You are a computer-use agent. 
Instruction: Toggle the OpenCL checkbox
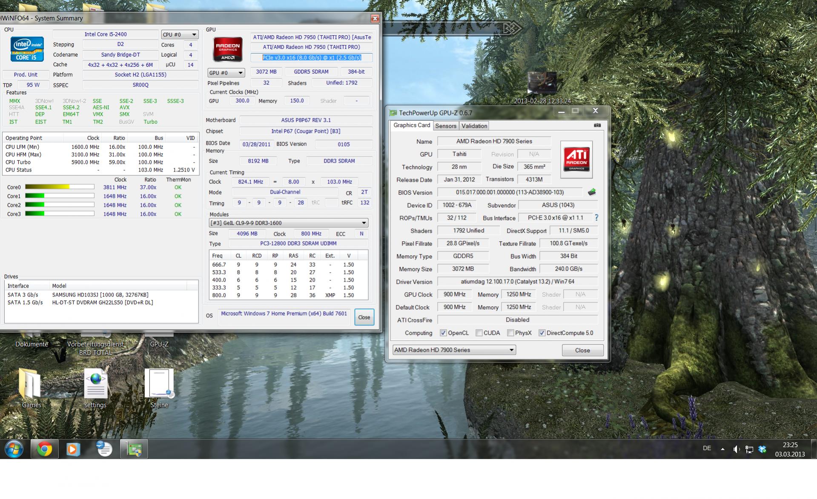point(443,333)
